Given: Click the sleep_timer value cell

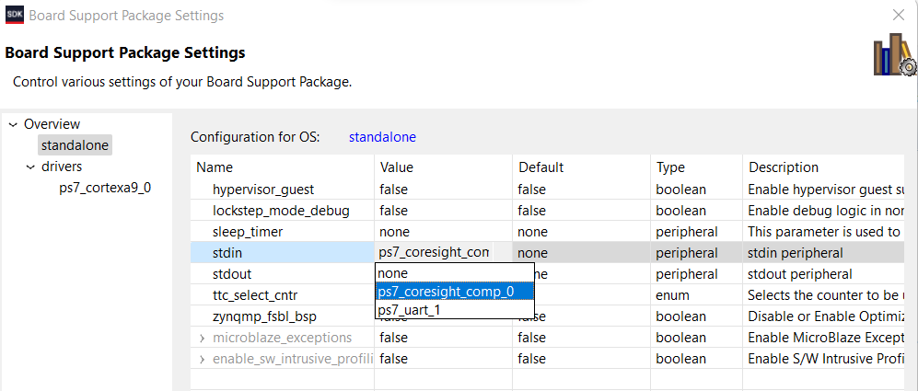Looking at the screenshot, I should point(442,232).
